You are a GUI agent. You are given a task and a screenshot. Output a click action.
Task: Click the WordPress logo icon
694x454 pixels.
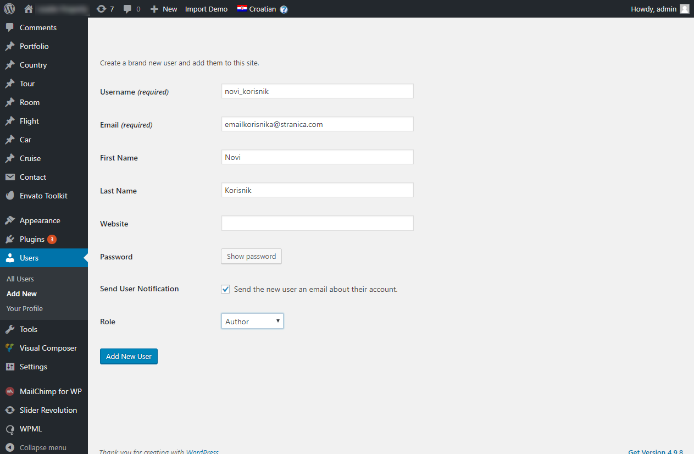coord(9,9)
